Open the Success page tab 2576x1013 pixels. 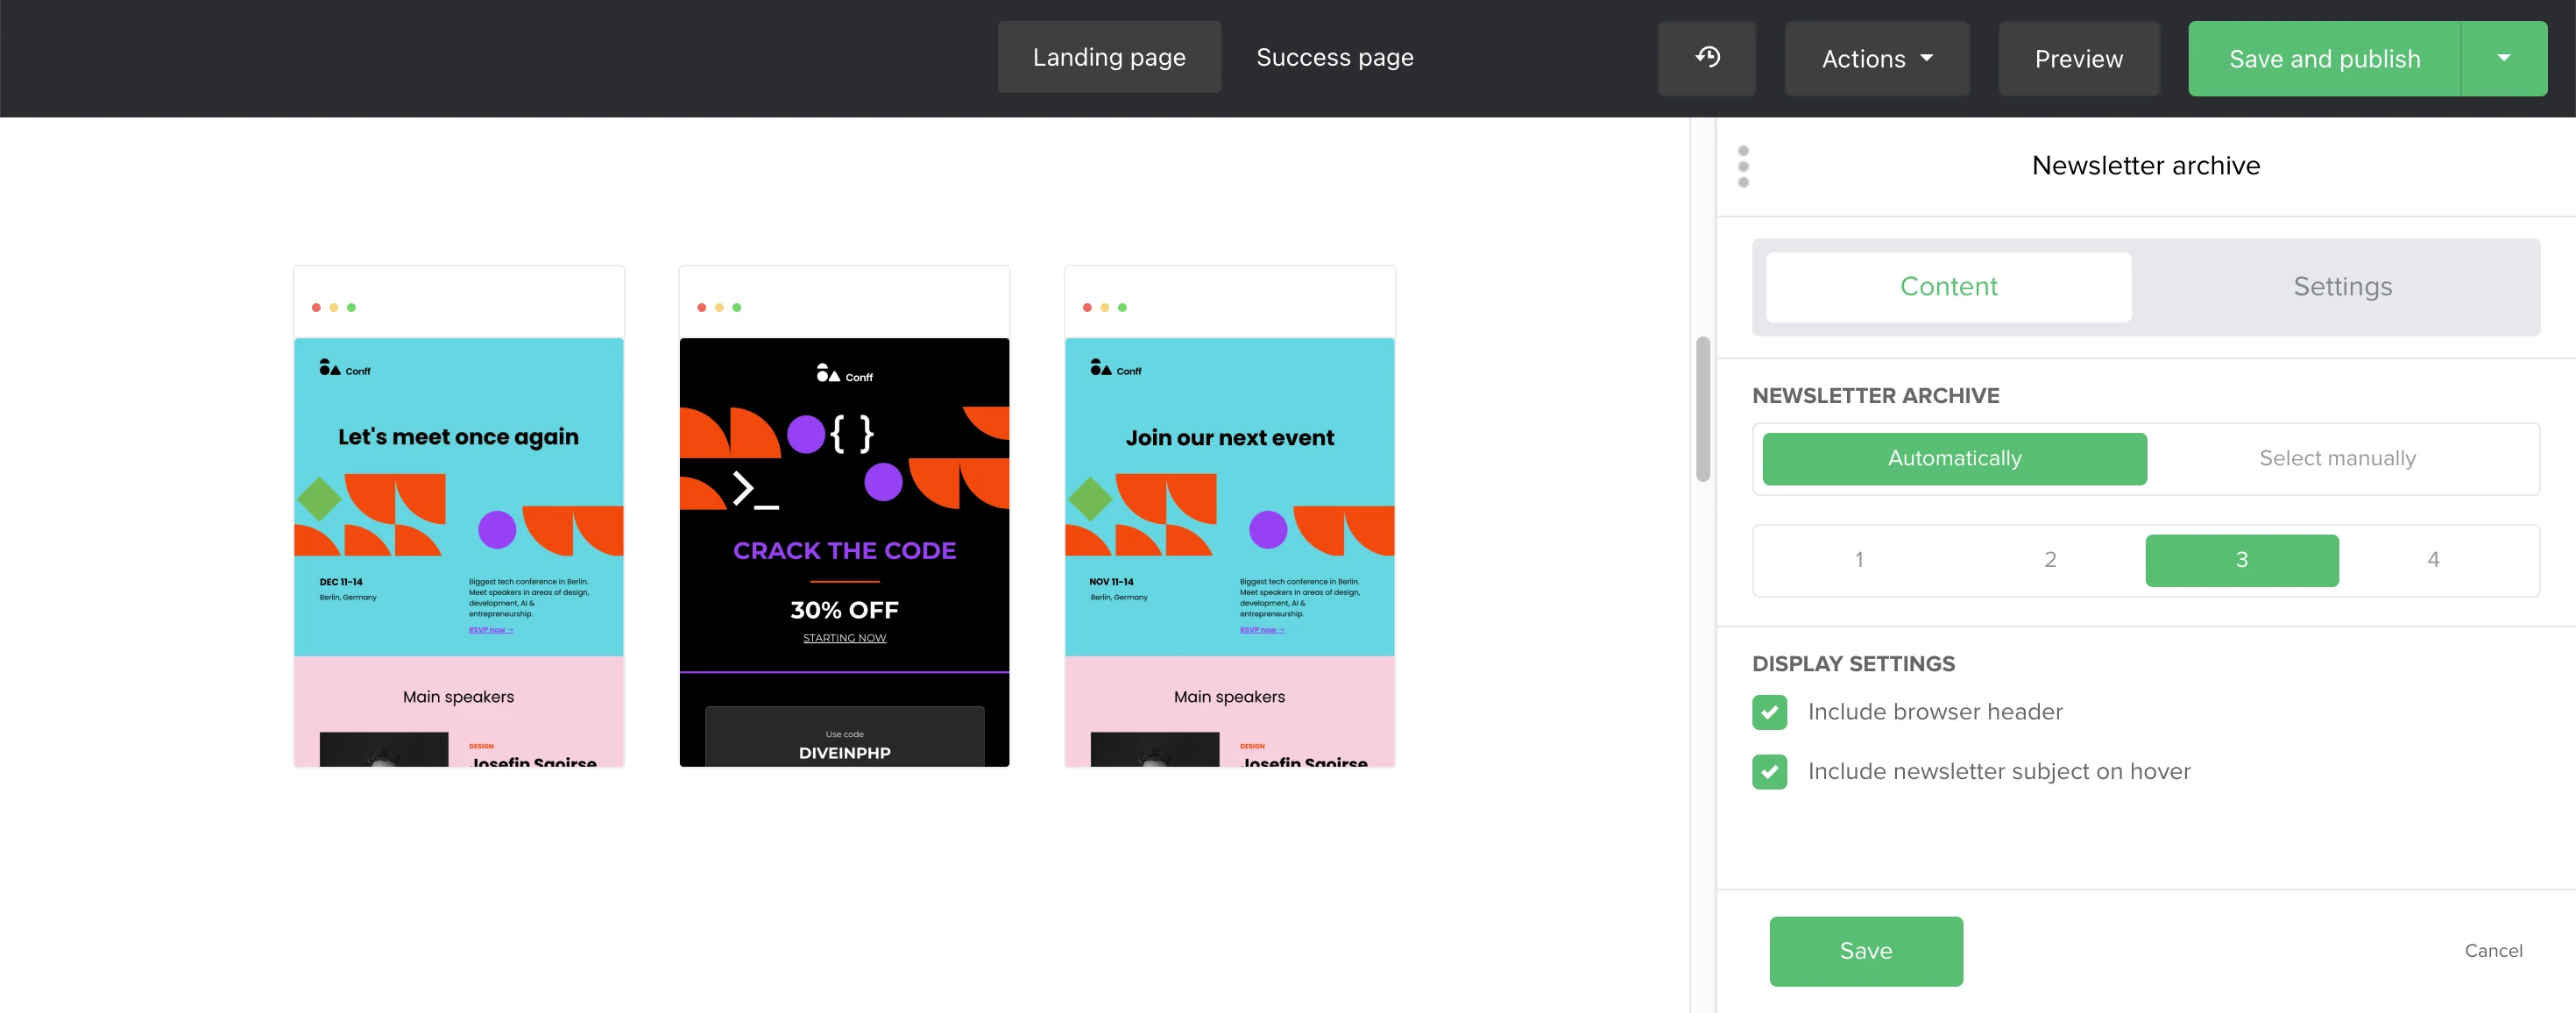click(x=1334, y=58)
